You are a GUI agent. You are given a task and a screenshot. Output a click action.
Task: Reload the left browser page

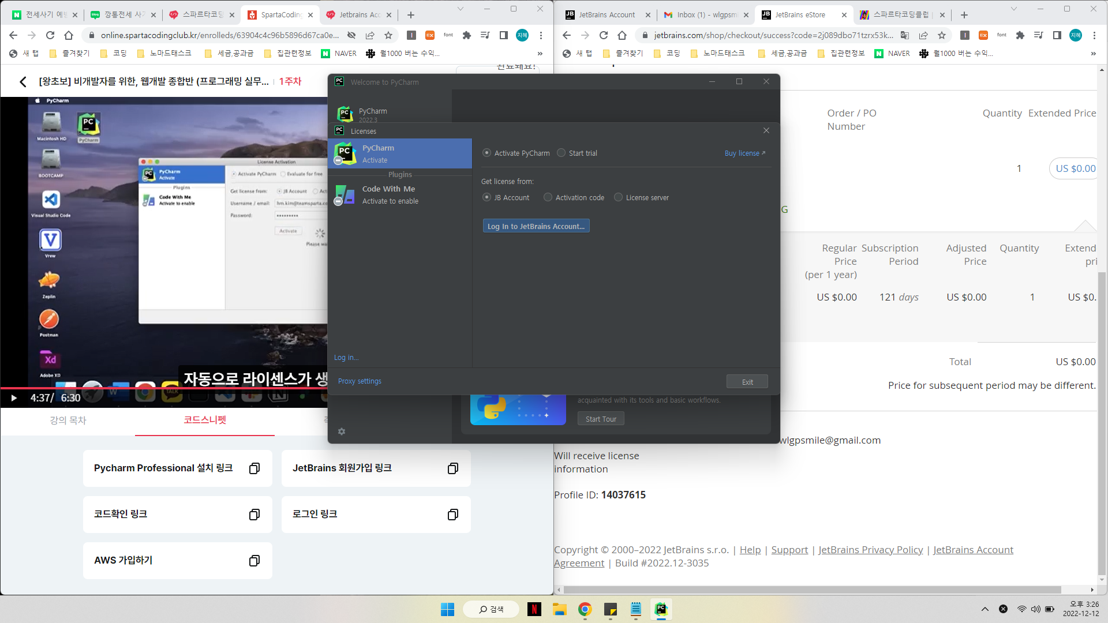pos(50,35)
